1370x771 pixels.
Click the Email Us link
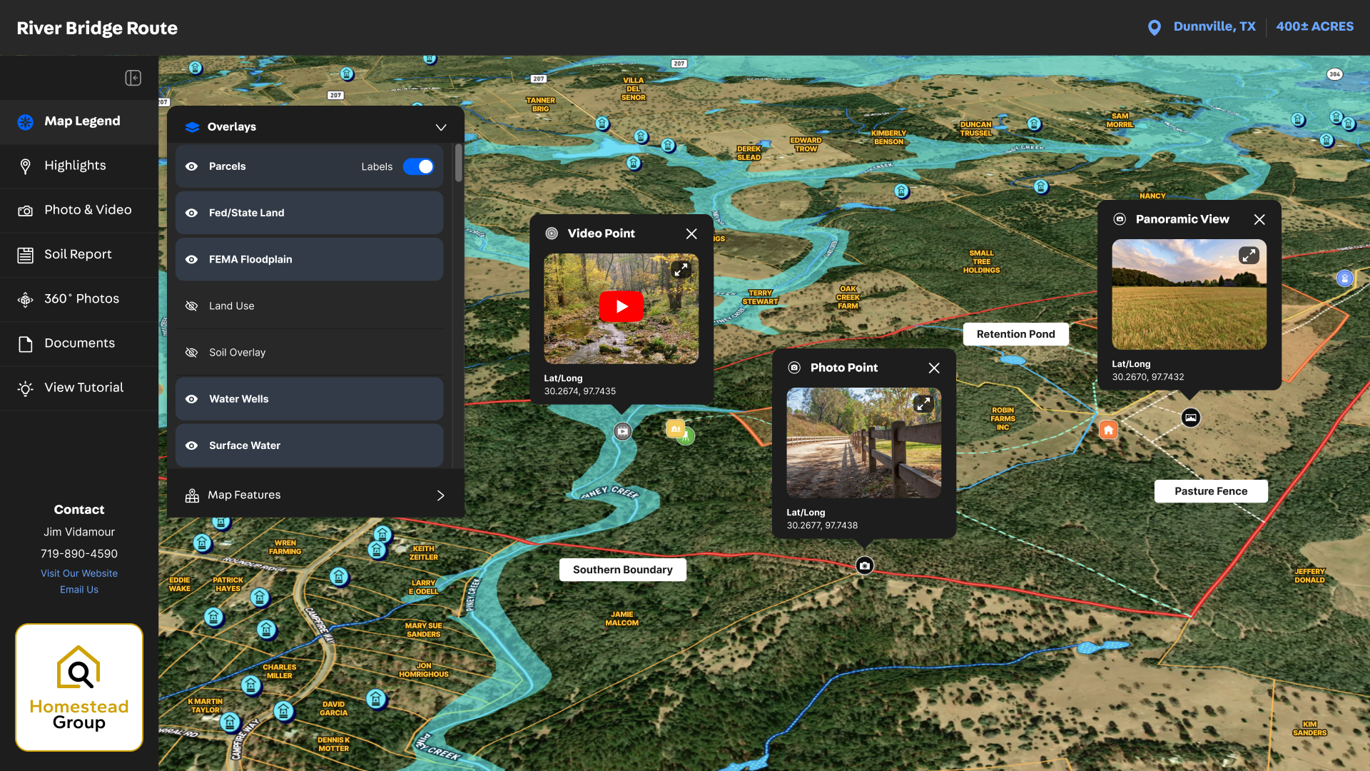pyautogui.click(x=79, y=590)
